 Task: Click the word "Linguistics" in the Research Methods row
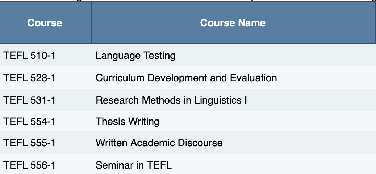click(216, 100)
